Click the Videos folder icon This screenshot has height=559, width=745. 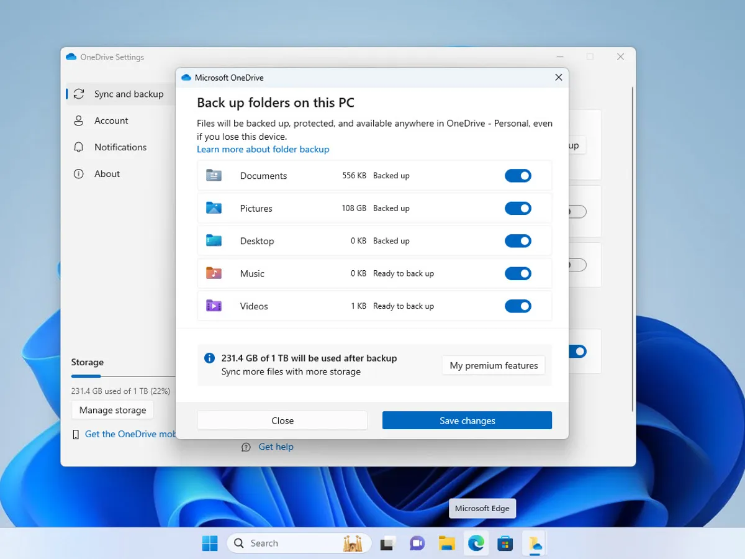pyautogui.click(x=214, y=306)
